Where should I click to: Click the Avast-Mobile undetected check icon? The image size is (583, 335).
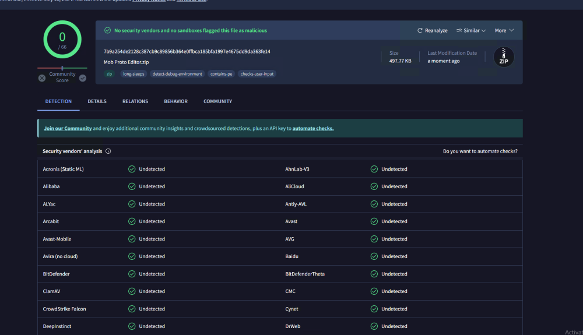coord(132,239)
